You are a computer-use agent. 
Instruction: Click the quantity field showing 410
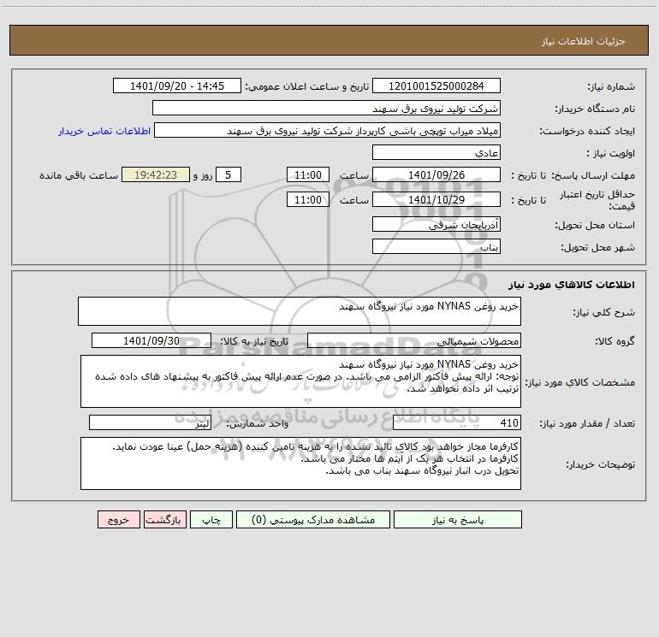457,423
